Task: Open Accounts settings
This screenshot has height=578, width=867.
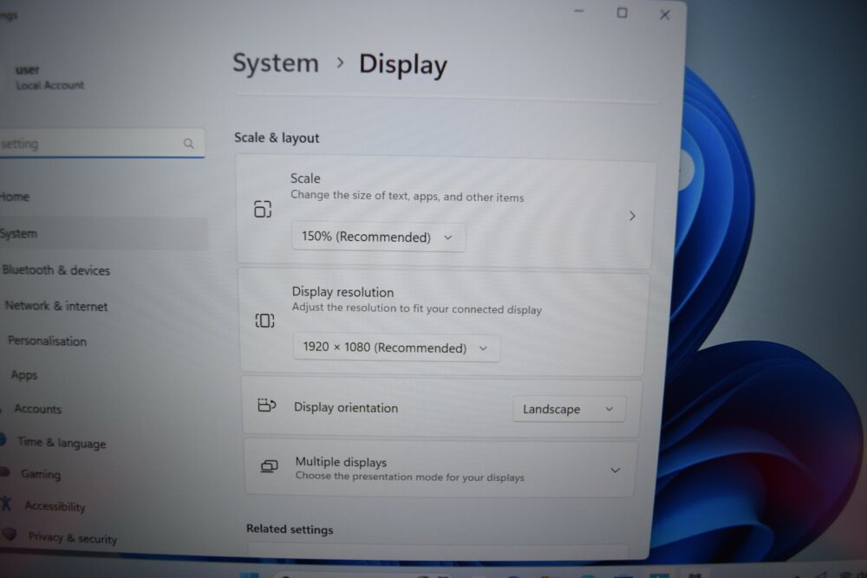Action: click(37, 409)
